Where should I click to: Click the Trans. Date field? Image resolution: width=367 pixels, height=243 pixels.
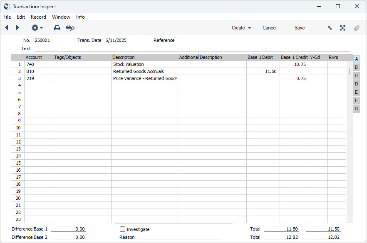click(121, 40)
